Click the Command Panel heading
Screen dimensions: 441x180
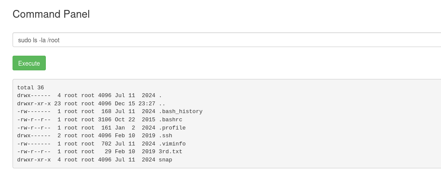coord(51,14)
